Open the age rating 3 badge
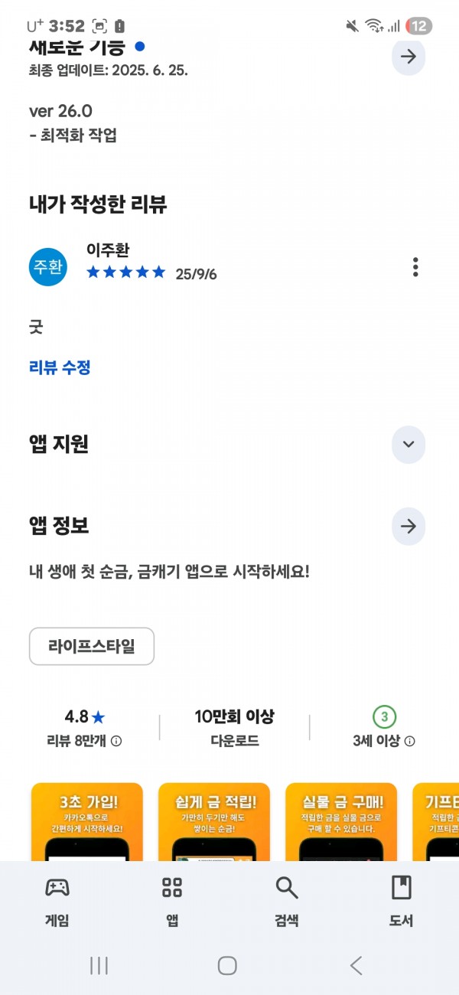459x995 pixels. click(384, 717)
